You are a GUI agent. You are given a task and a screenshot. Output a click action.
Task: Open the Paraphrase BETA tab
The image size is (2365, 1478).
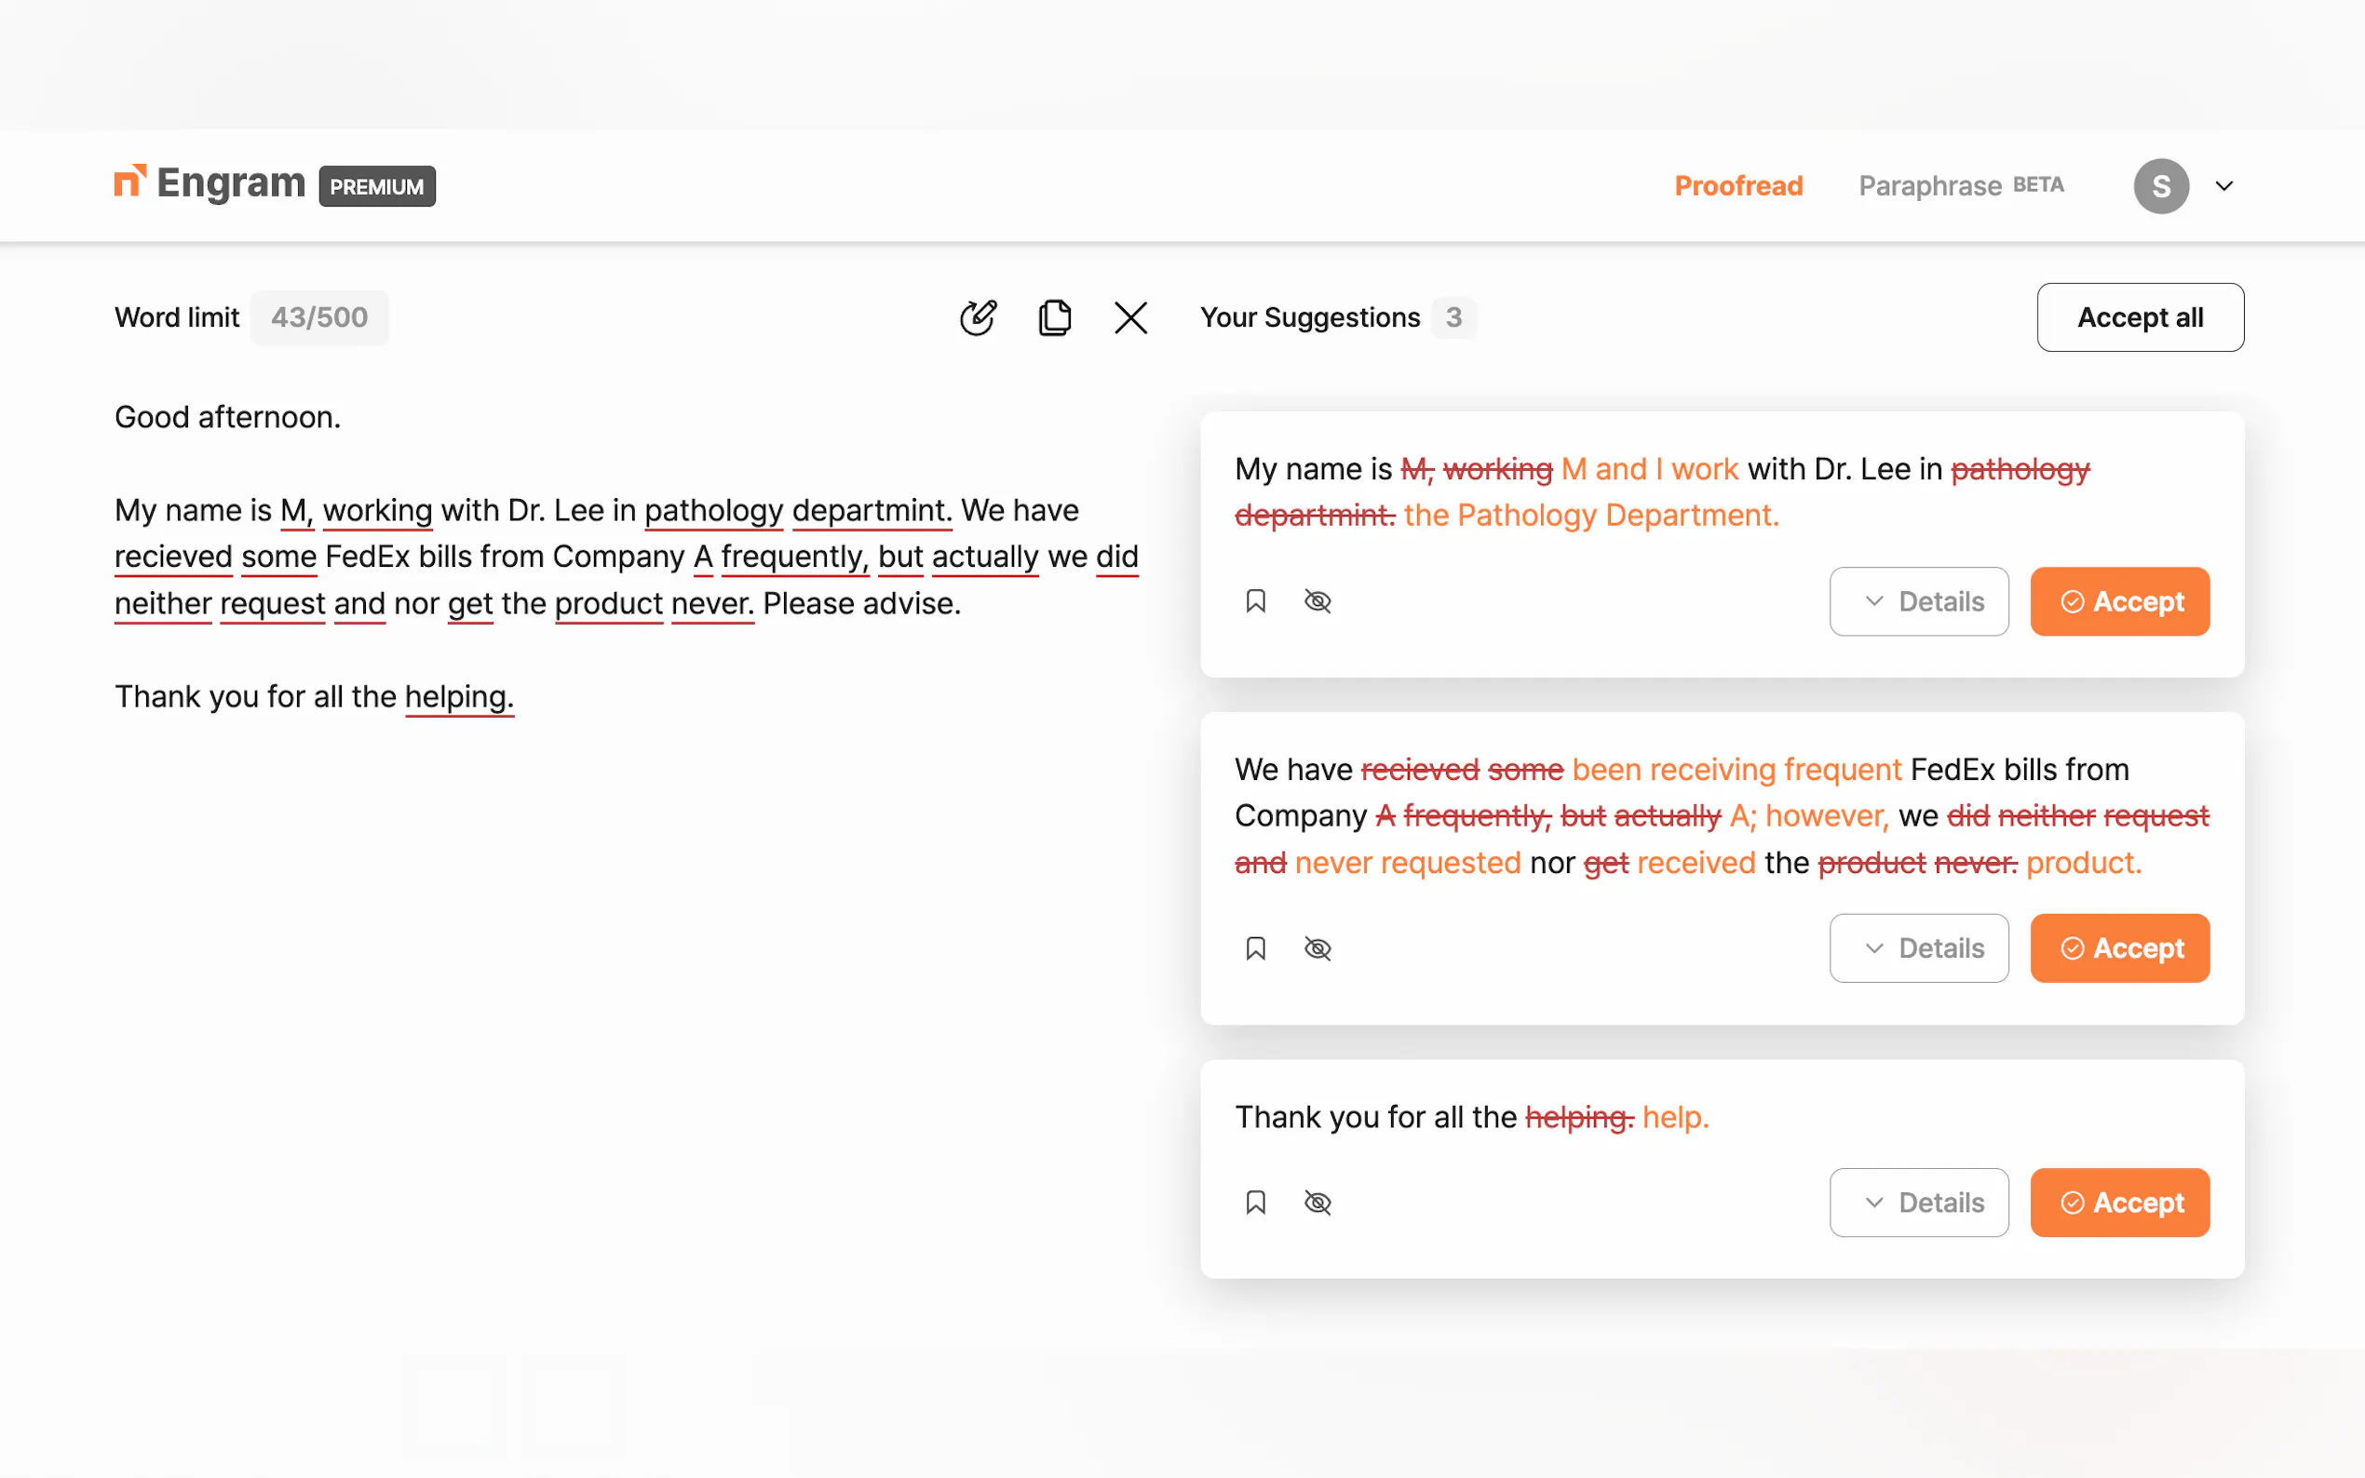[x=1959, y=186]
